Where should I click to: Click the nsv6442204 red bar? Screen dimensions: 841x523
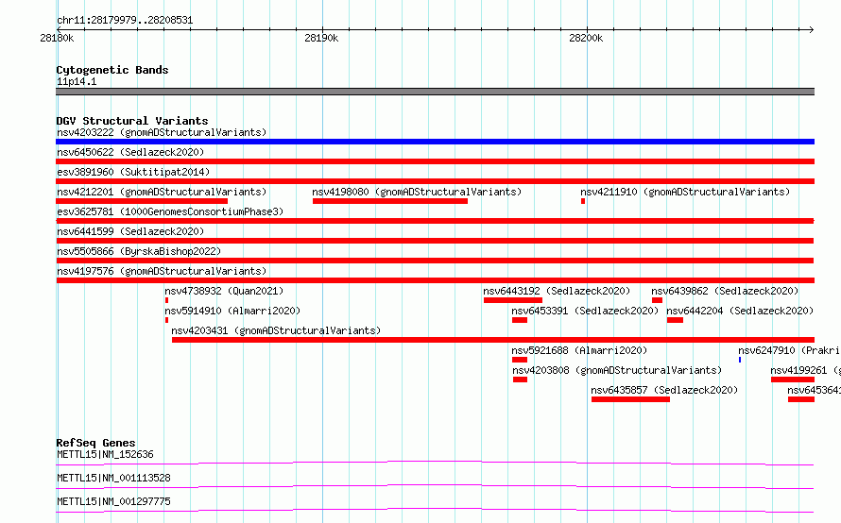coord(675,320)
